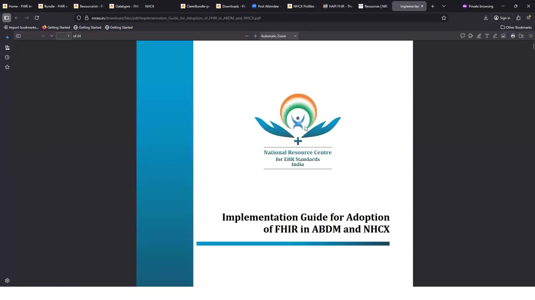
Task: Add a comment annotation to the PDF
Action: (x=463, y=36)
